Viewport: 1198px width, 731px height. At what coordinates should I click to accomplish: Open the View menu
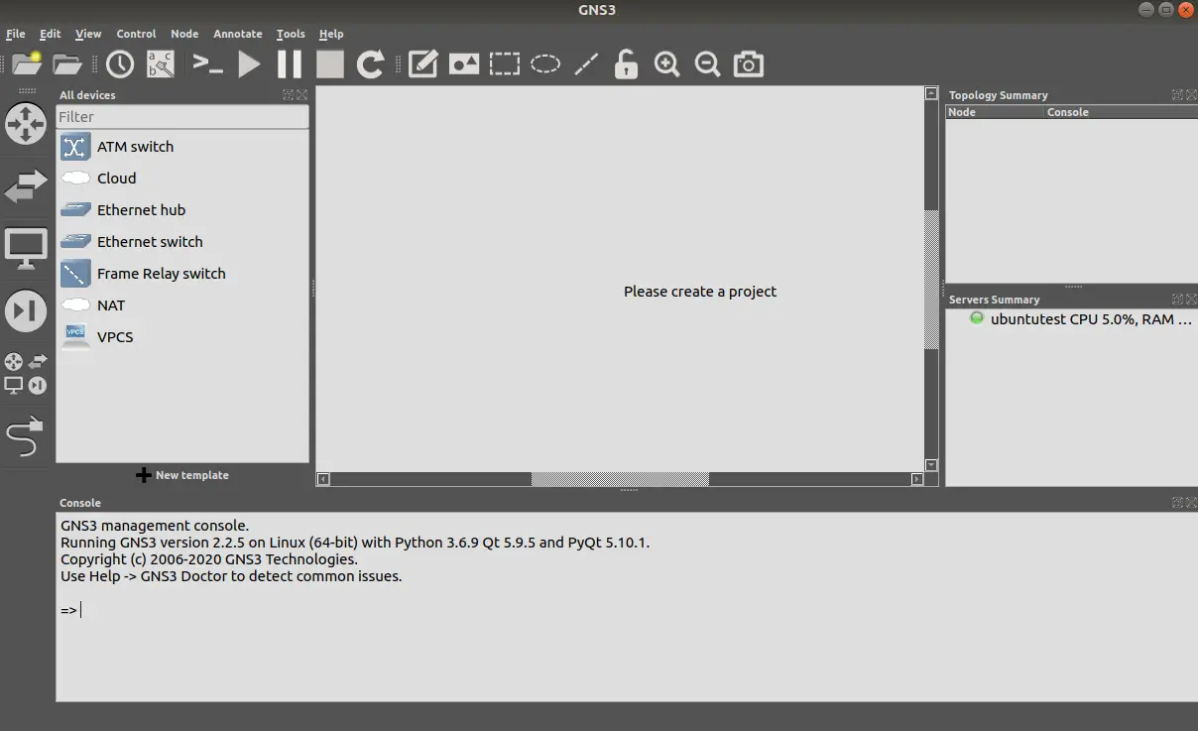point(88,34)
